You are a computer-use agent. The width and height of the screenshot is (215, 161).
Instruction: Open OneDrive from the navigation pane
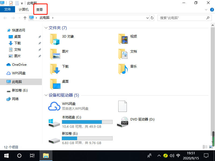tap(19, 64)
